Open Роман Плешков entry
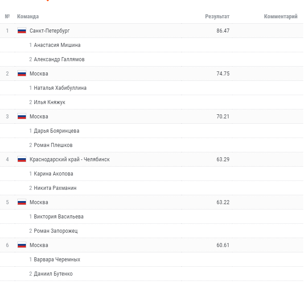 point(53,145)
